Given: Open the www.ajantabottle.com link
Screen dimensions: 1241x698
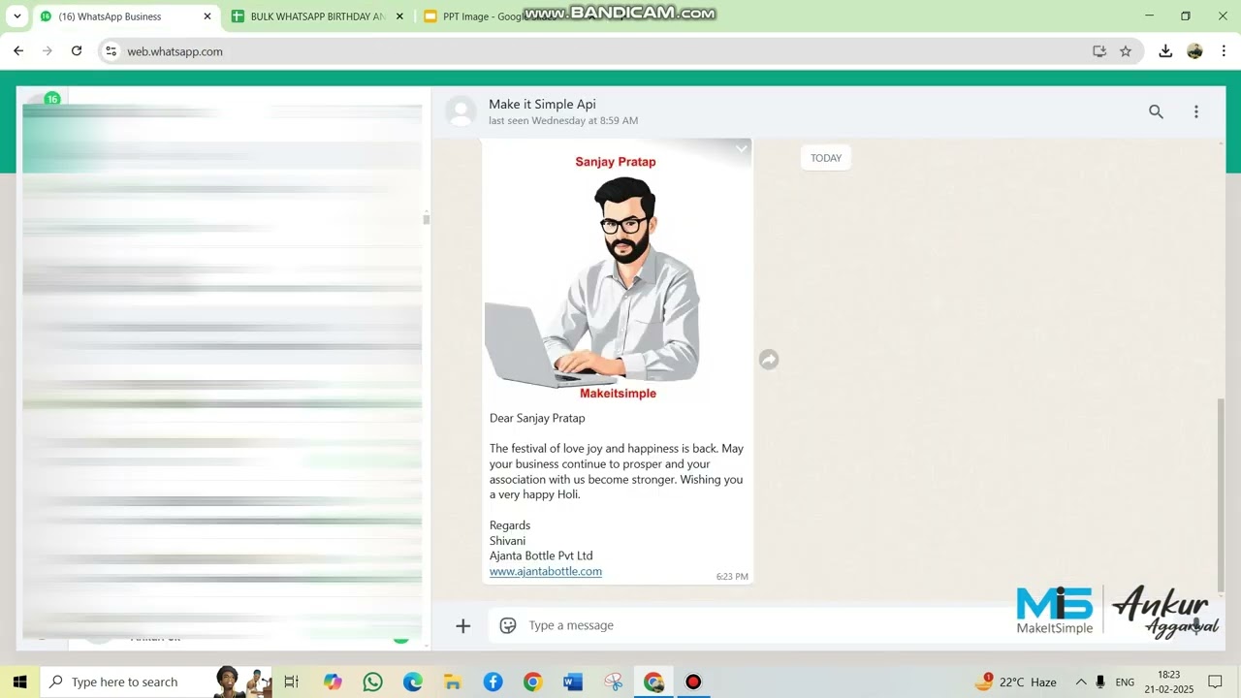Looking at the screenshot, I should click(x=546, y=571).
